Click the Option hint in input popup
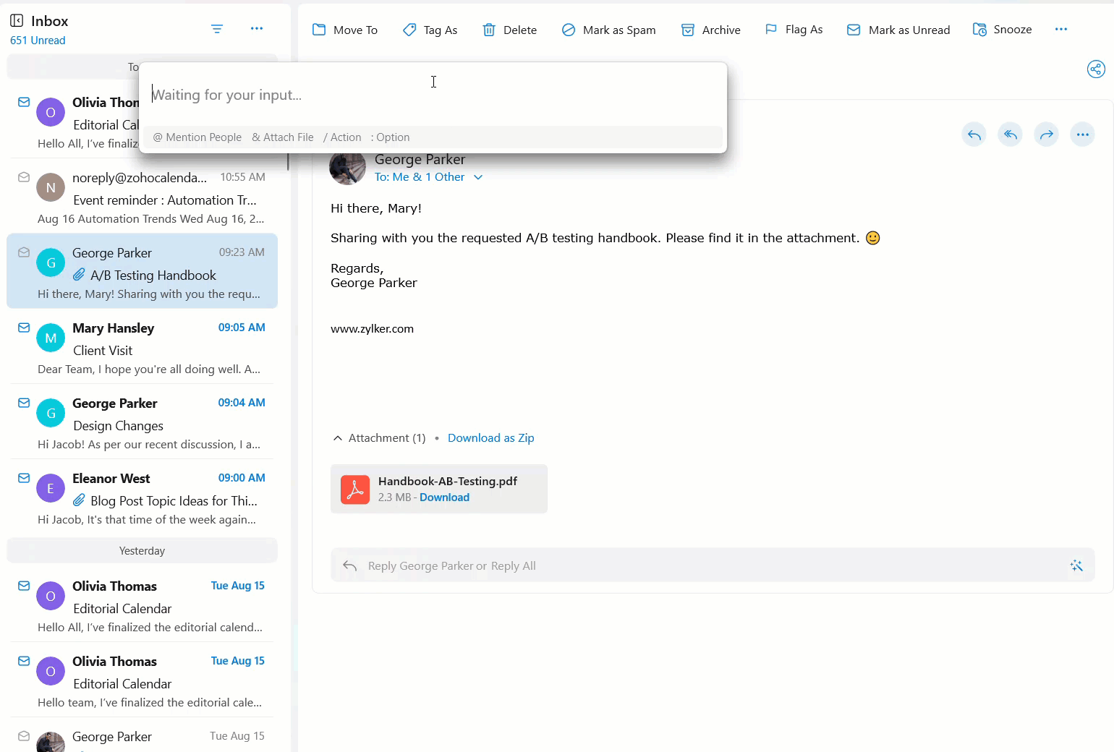The image size is (1114, 752). click(391, 137)
